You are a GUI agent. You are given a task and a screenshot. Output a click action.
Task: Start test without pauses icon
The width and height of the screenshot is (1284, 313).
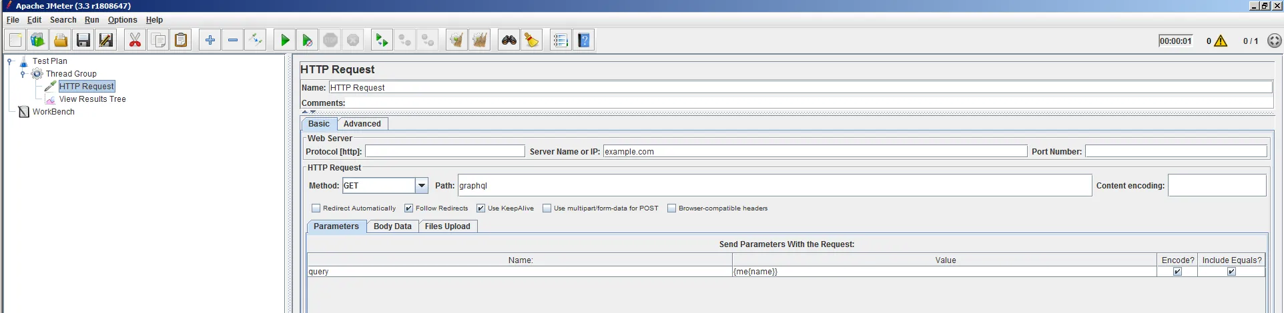308,40
